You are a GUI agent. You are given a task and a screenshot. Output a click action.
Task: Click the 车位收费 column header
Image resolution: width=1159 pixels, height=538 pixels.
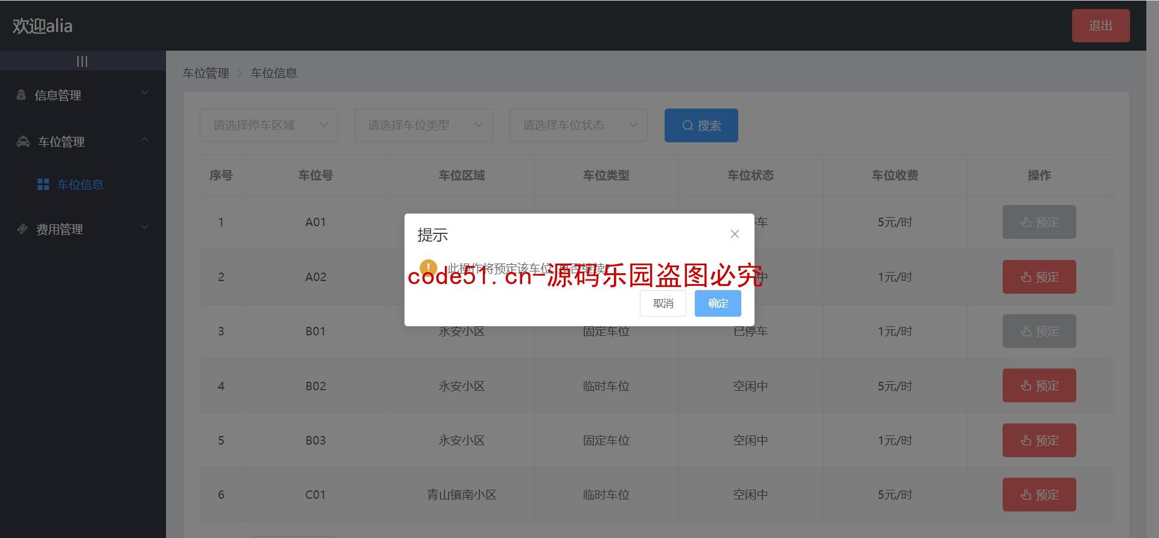click(895, 176)
